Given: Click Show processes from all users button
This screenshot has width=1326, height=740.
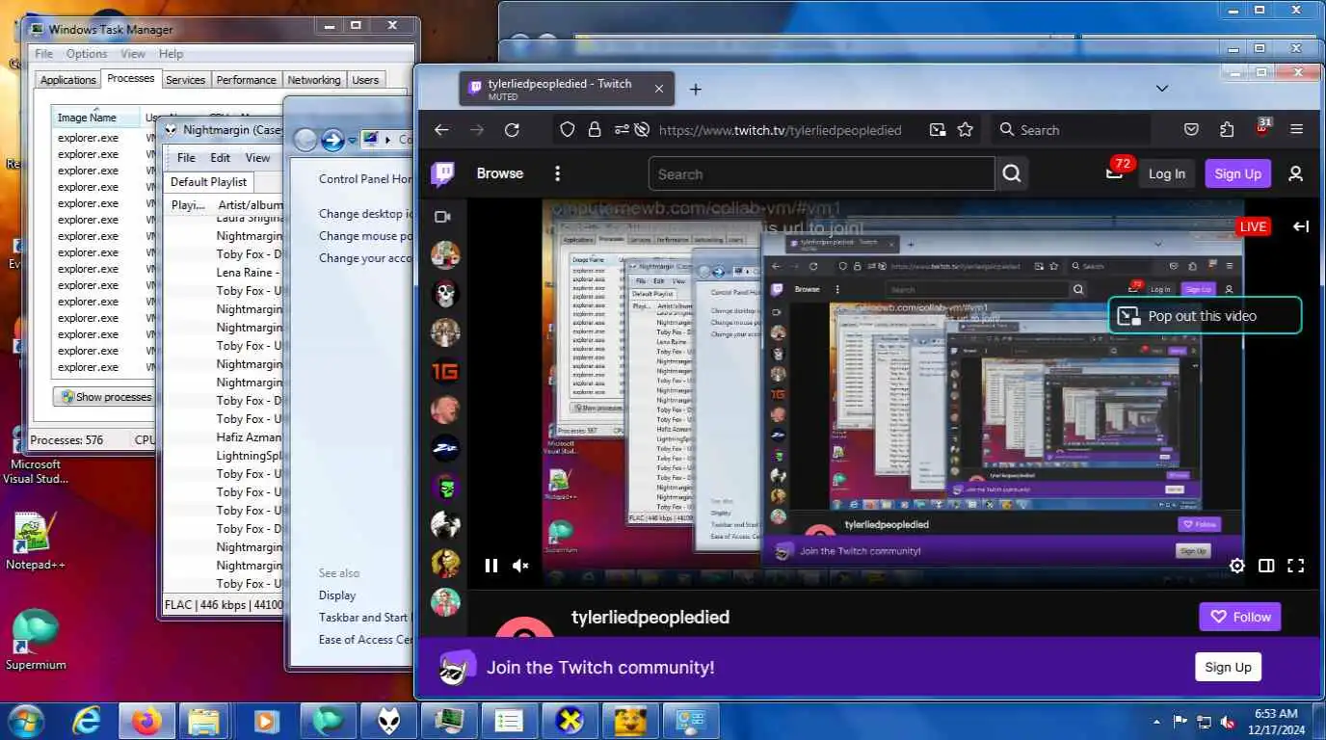Looking at the screenshot, I should [x=105, y=397].
